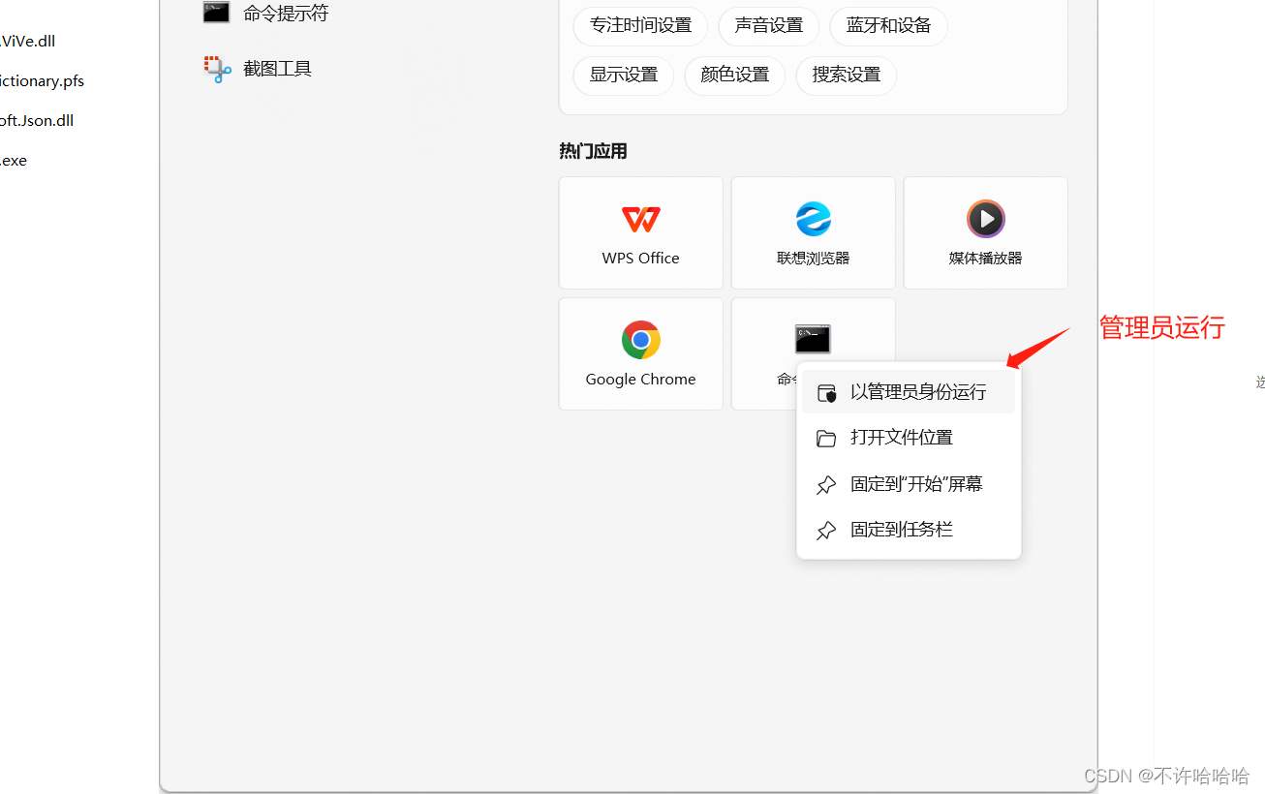Click command prompt icon beside 命令提示符 in list

(216, 14)
